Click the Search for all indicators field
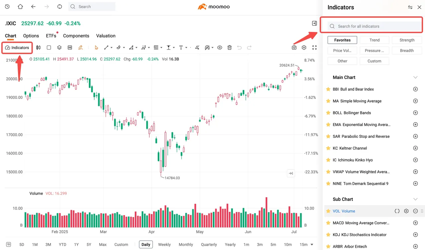The width and height of the screenshot is (425, 250). (x=375, y=26)
